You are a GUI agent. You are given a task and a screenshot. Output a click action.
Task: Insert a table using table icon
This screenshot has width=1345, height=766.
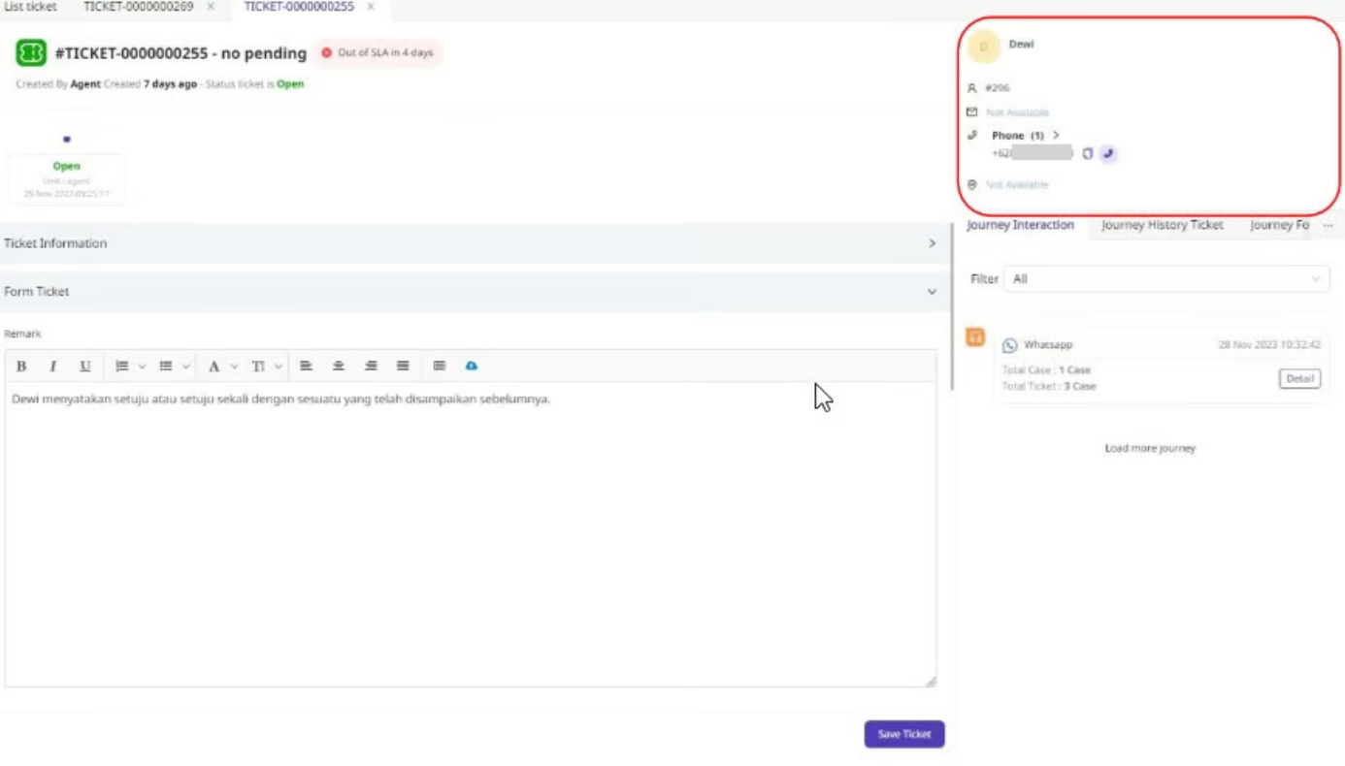click(x=440, y=367)
